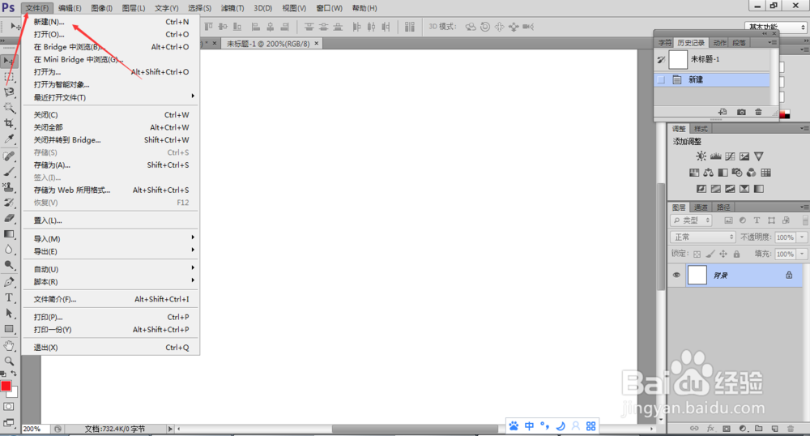Viewport: 810px width, 436px height.
Task: Select the Clone Stamp tool
Action: tap(9, 187)
